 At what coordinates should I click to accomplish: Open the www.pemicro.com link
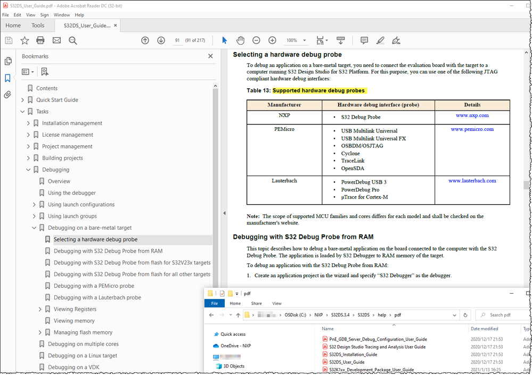[x=472, y=129]
